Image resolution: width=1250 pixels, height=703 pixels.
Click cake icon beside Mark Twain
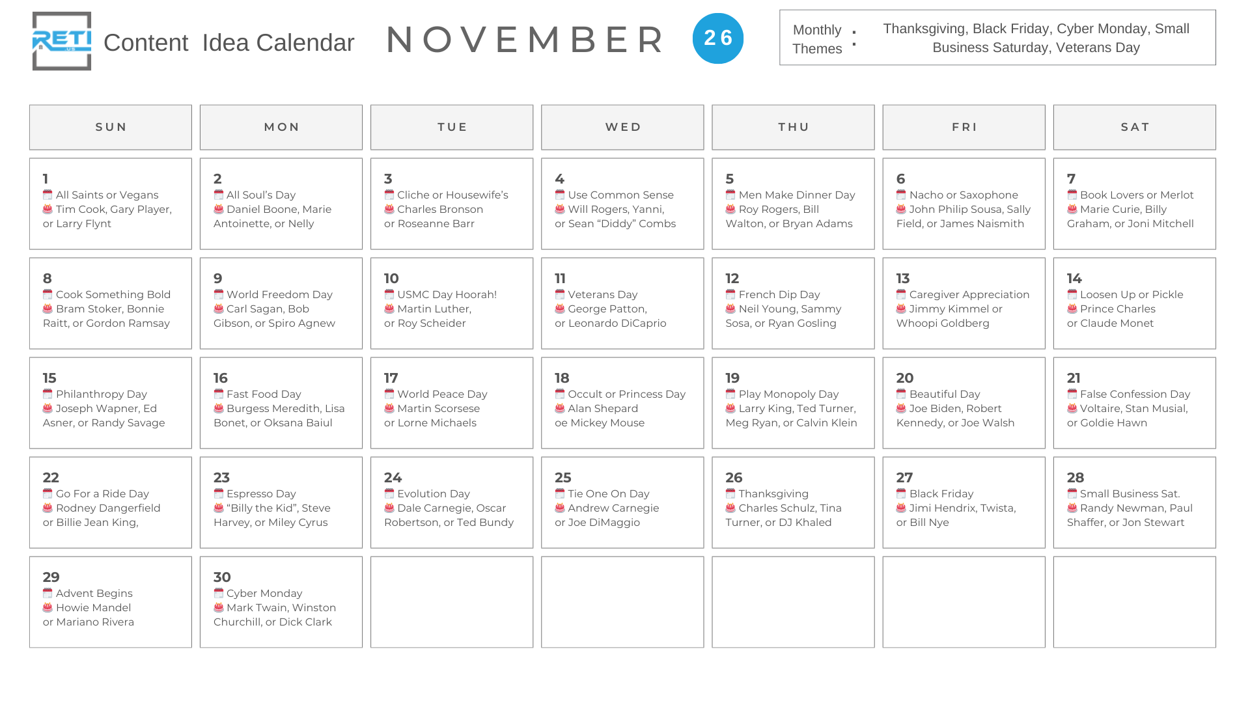219,607
